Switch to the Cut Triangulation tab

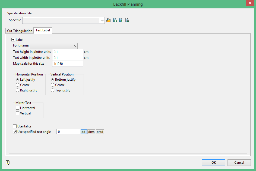click(20, 31)
